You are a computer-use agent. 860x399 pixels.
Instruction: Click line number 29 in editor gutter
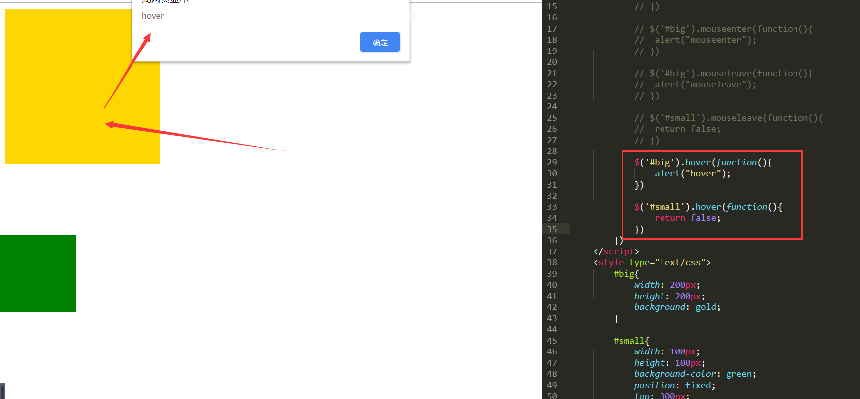pos(552,162)
